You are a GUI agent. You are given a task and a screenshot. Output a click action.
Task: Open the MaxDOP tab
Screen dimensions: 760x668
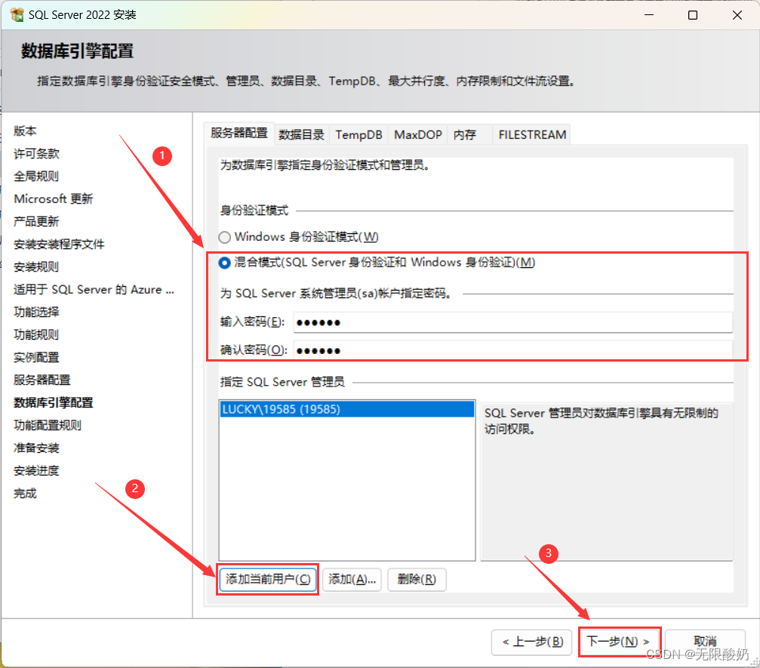click(x=417, y=135)
